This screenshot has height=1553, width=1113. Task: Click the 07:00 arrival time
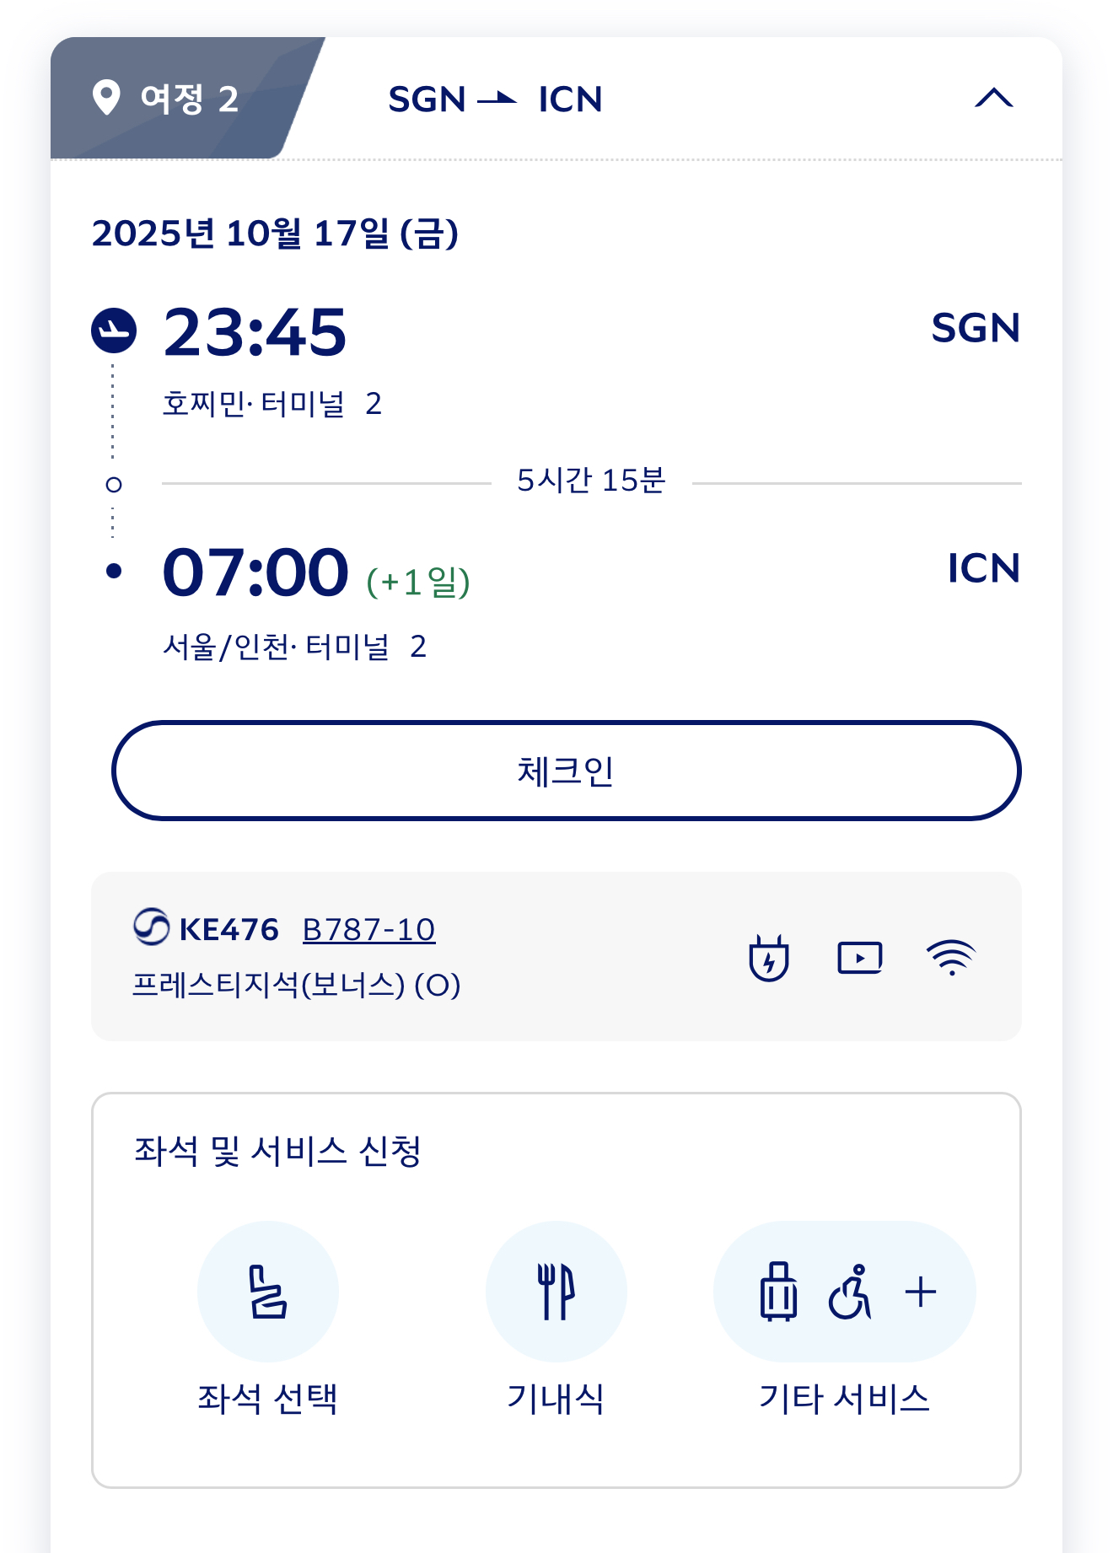pyautogui.click(x=255, y=572)
